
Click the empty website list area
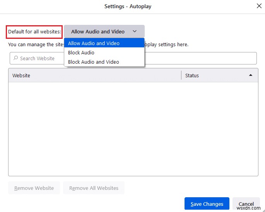(x=133, y=128)
